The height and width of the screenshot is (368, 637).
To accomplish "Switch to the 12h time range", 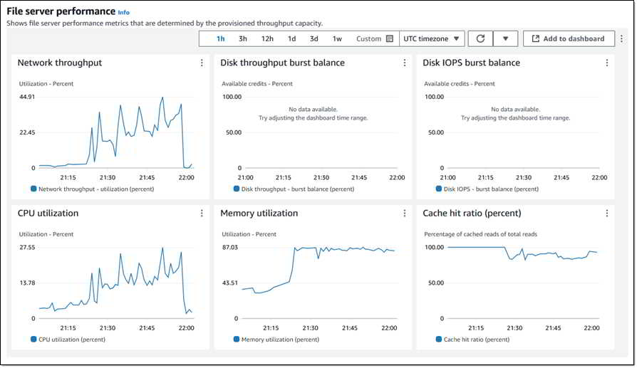I will coord(267,39).
